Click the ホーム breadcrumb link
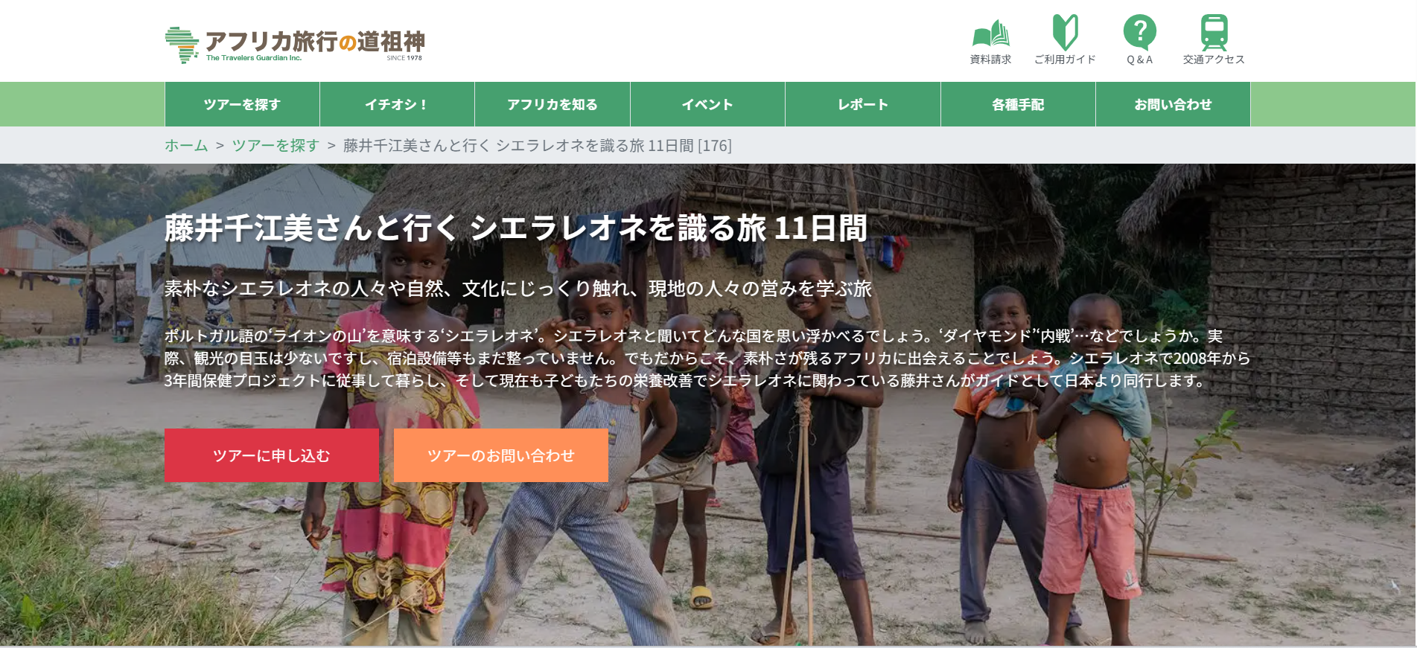Screen dimensions: 1417x648 (186, 146)
